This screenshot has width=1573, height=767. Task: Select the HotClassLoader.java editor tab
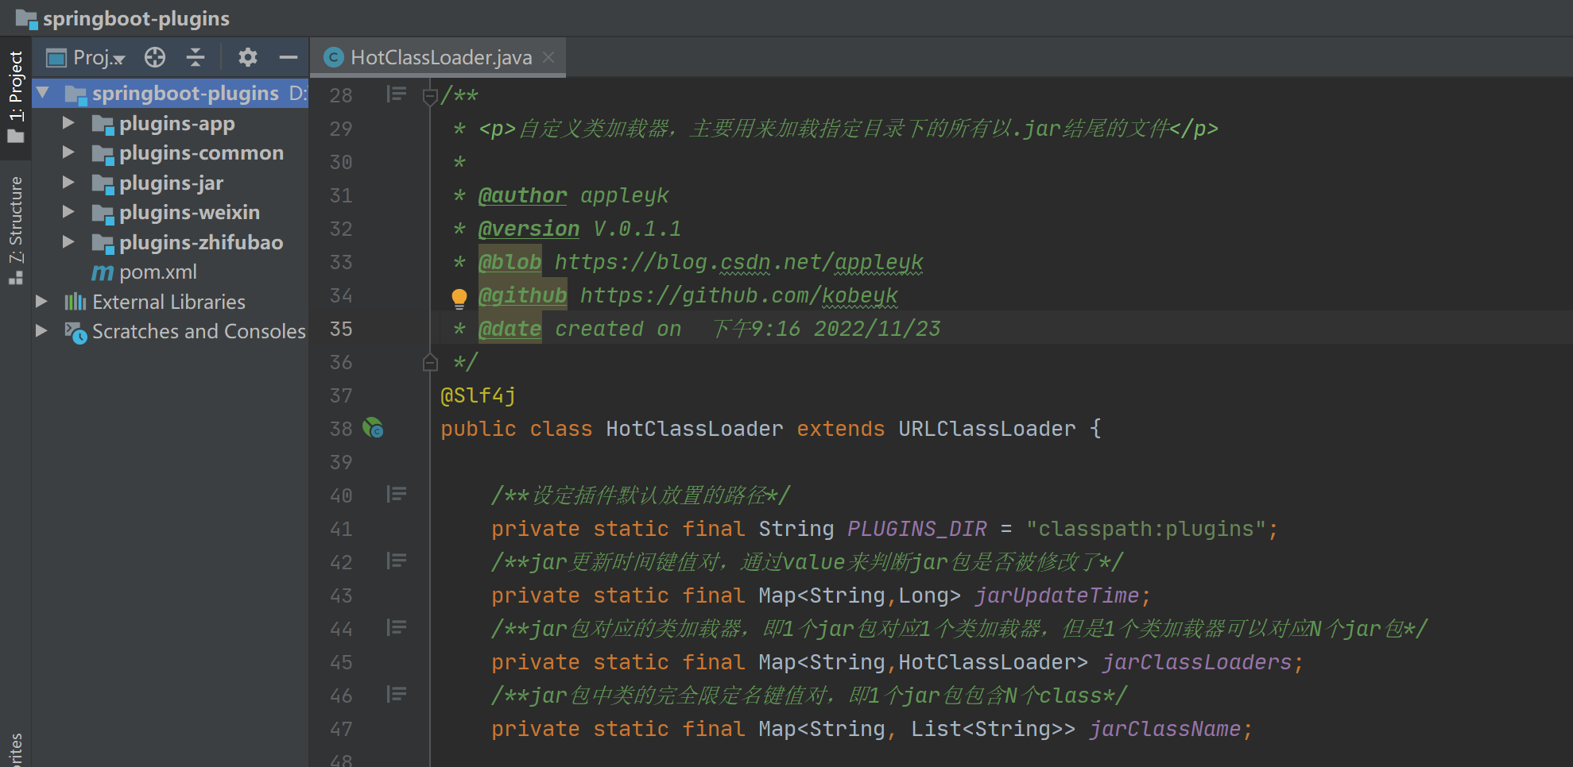point(438,57)
